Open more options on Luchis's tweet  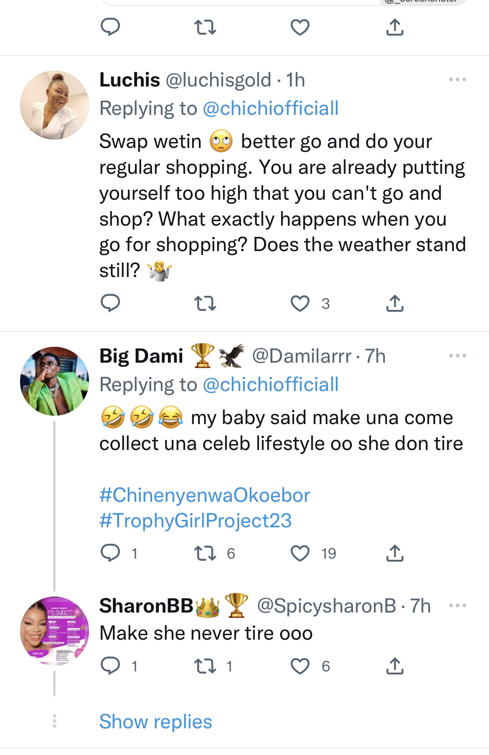point(458,79)
